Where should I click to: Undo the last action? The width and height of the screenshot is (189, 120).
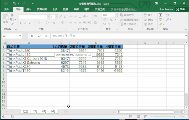[14, 3]
